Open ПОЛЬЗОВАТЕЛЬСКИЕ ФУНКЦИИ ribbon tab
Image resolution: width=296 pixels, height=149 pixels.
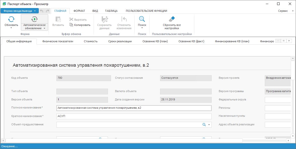(146, 11)
